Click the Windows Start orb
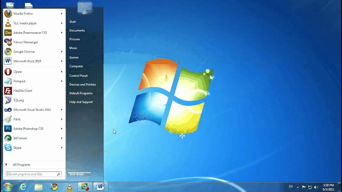342x192 pixels. click(x=8, y=187)
